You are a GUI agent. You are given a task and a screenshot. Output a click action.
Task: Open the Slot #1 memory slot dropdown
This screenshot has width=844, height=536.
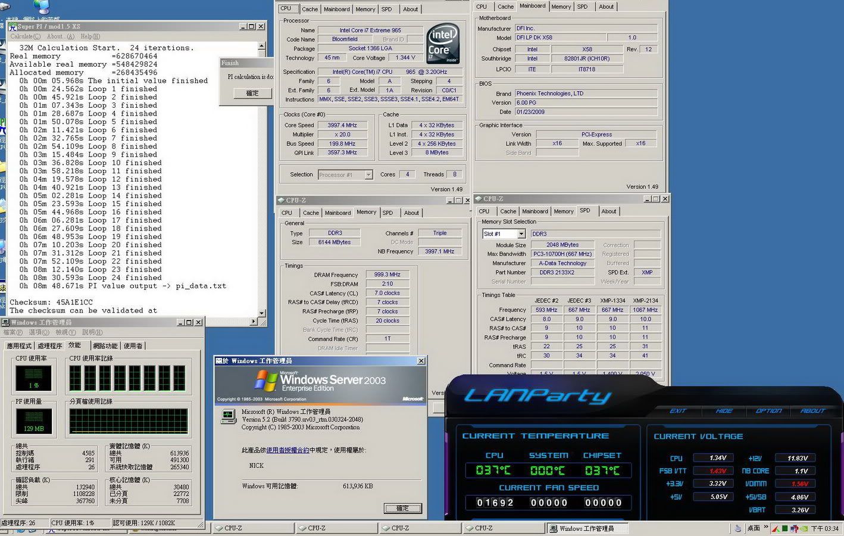click(x=504, y=234)
